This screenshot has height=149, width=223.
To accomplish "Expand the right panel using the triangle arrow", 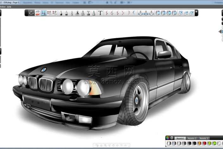I will pyautogui.click(x=220, y=31).
